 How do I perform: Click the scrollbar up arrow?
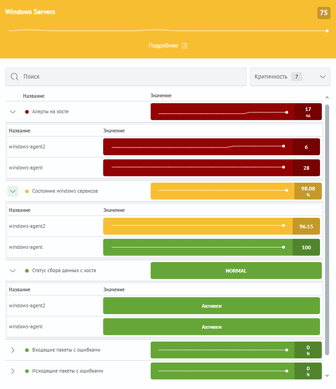[x=327, y=97]
